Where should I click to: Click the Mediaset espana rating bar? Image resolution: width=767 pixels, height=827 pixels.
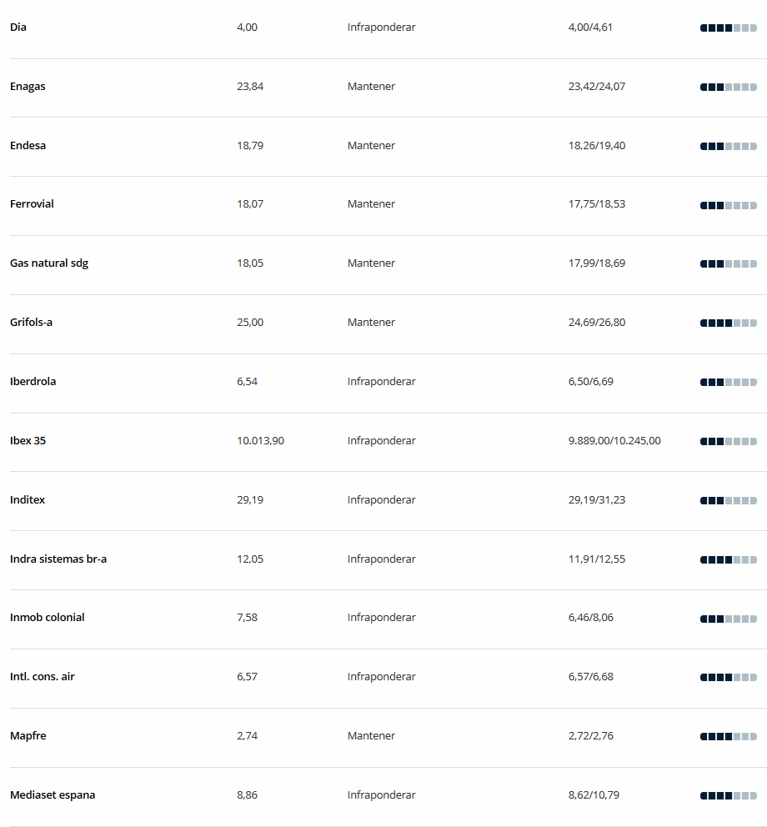click(729, 795)
